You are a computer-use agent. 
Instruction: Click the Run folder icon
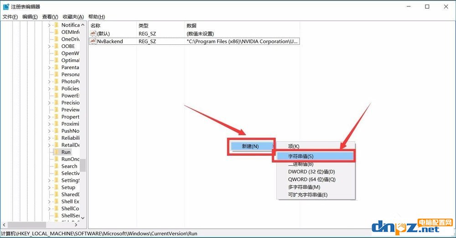point(57,152)
